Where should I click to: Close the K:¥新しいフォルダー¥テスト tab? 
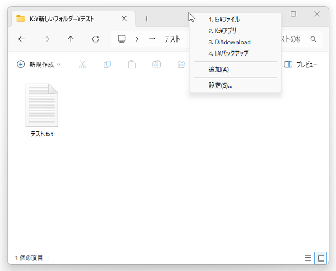[124, 19]
